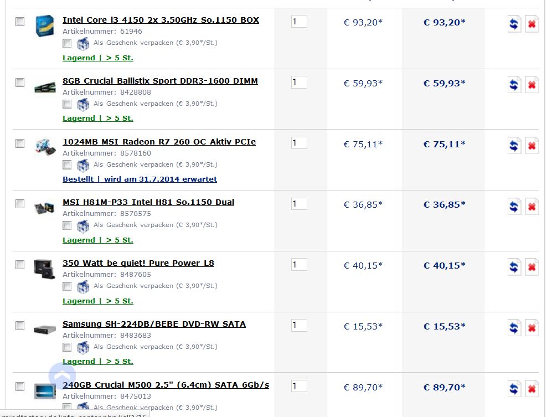Open Samsung SH-224DB/BEBE DVD-RW SATA link
Viewport: 547px width, 417px height.
[154, 324]
